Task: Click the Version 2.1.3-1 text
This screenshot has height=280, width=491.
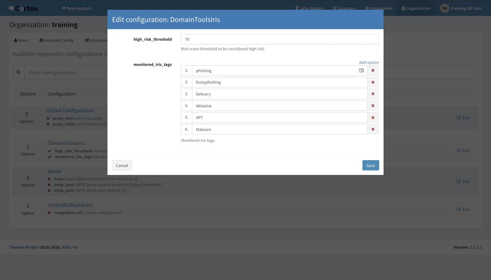Action: coord(467,247)
